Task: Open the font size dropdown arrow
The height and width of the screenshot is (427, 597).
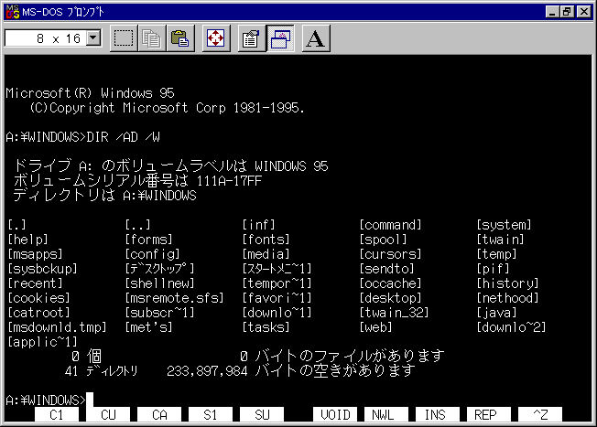Action: 93,38
